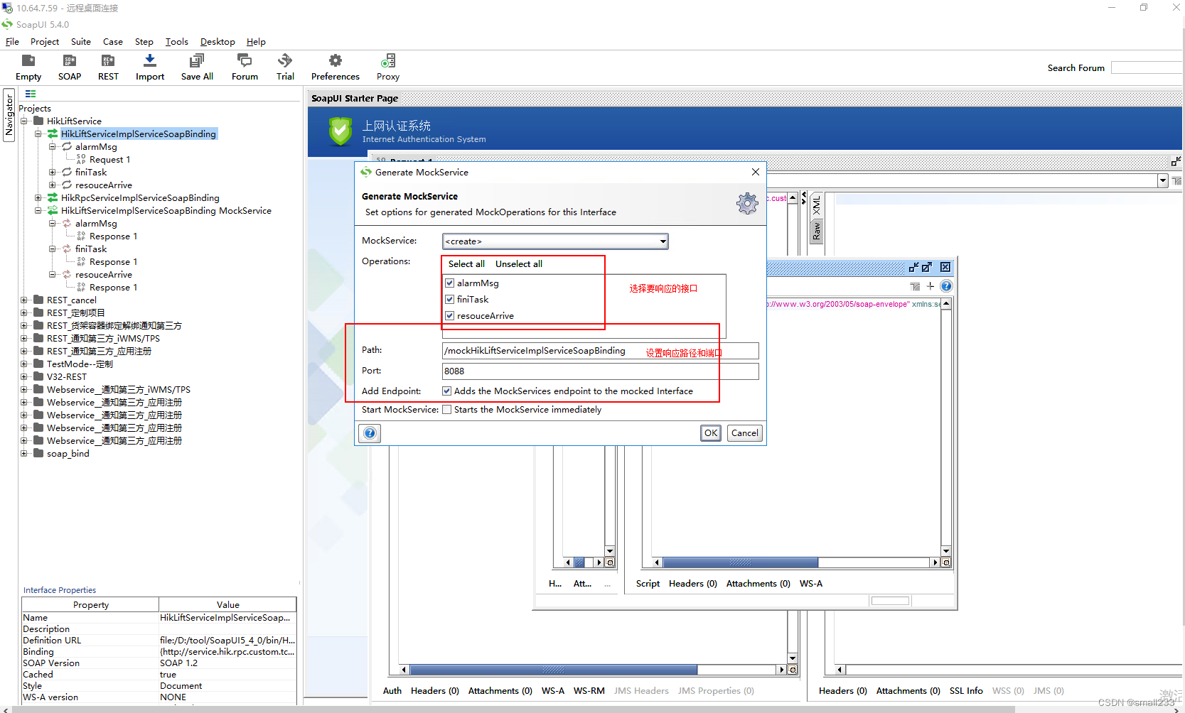Click the Port input field with 8088
The image size is (1185, 713).
click(601, 371)
